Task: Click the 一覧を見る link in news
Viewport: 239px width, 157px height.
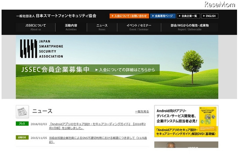Action: coord(142,112)
